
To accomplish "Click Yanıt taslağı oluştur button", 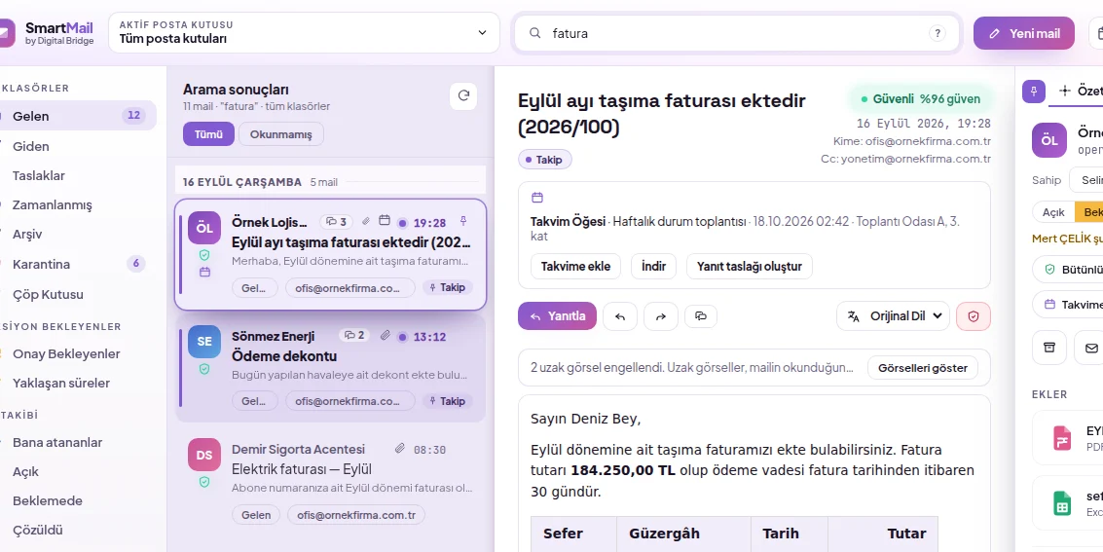I will pyautogui.click(x=750, y=267).
